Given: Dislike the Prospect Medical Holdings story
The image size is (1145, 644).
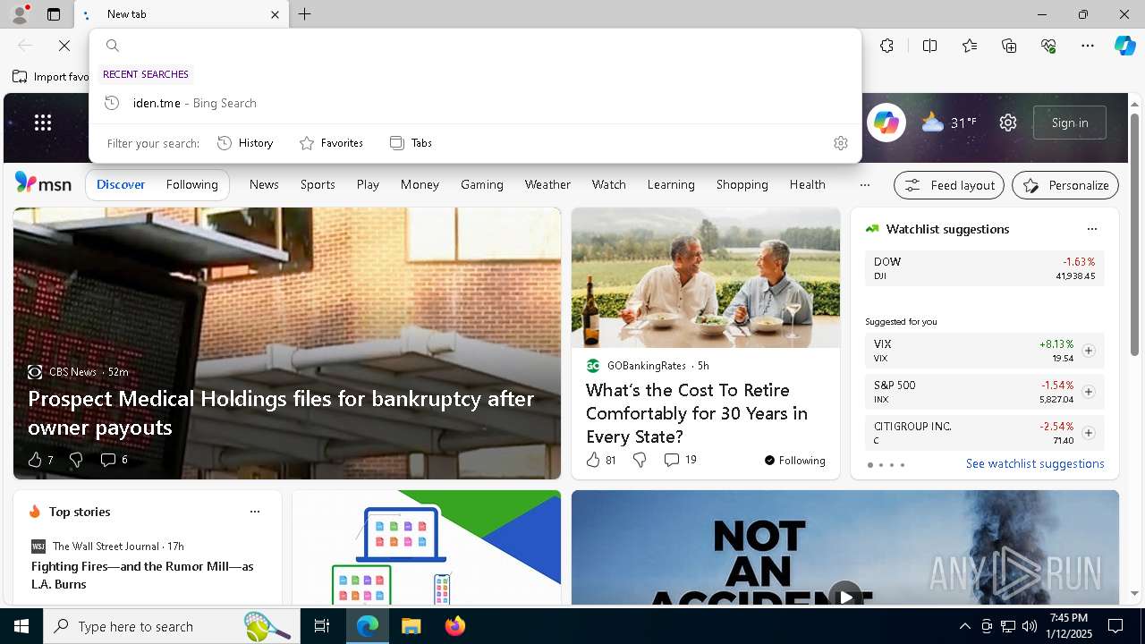Looking at the screenshot, I should pyautogui.click(x=76, y=460).
